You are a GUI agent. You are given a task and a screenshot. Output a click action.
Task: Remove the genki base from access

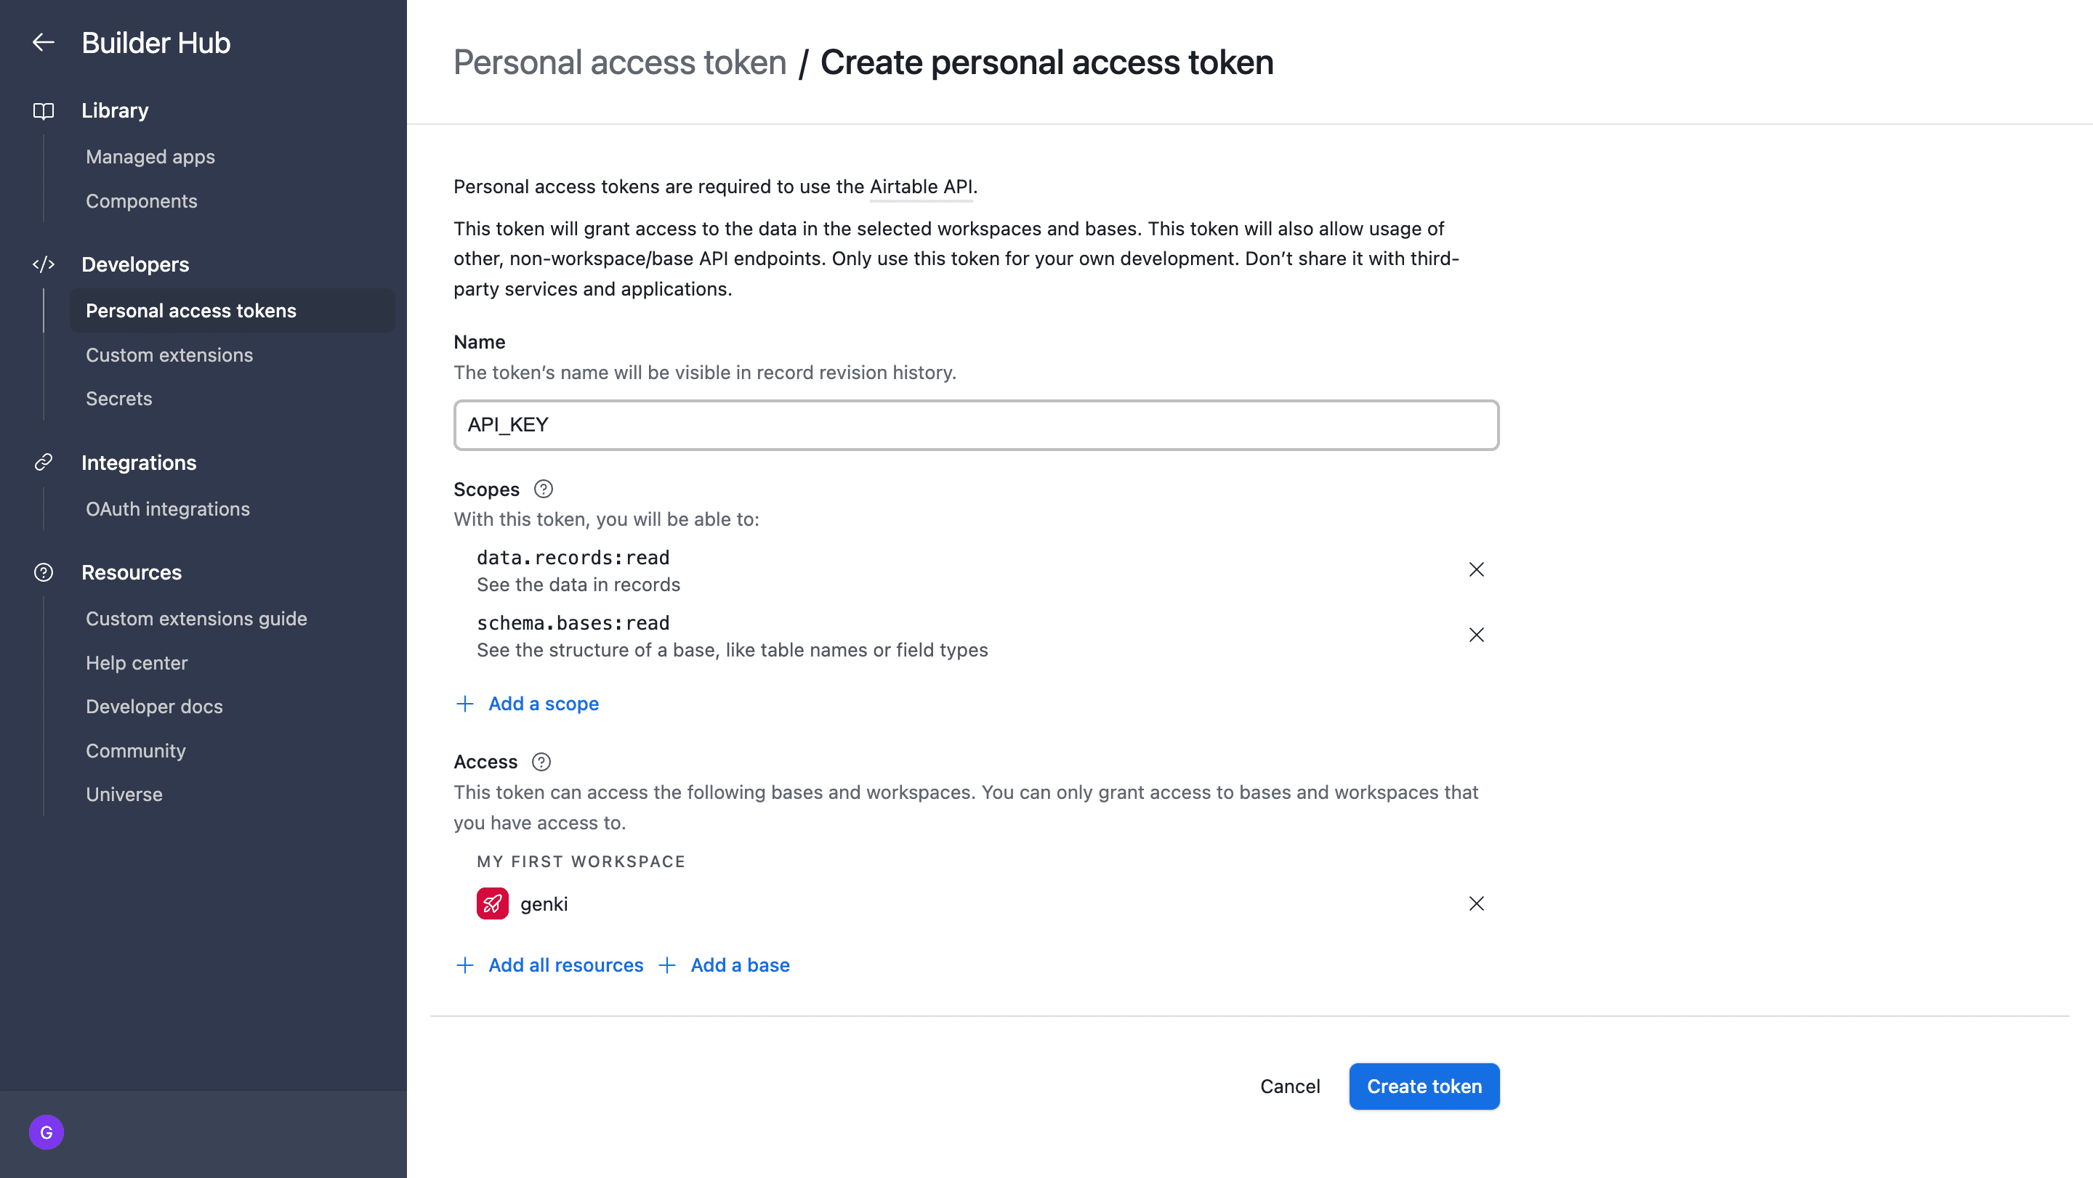tap(1476, 903)
